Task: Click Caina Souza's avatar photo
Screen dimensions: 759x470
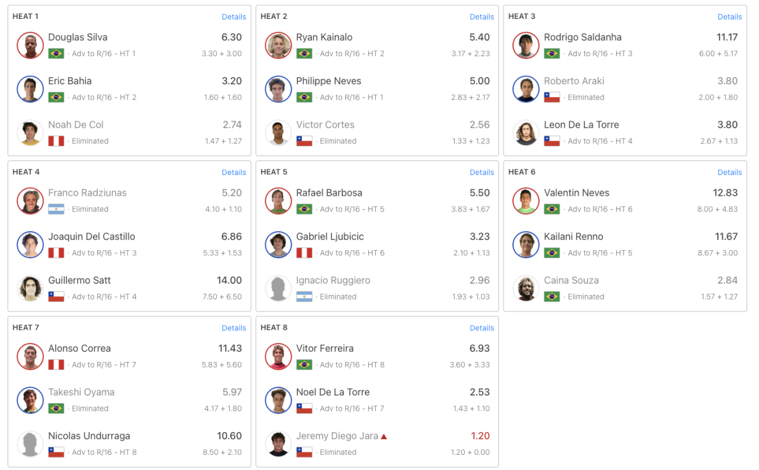Action: coord(526,289)
